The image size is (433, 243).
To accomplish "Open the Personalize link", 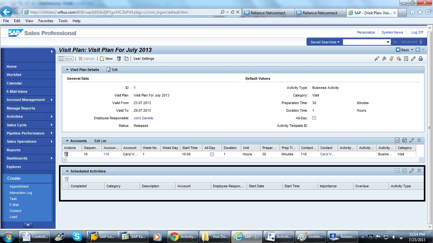I will [366, 32].
